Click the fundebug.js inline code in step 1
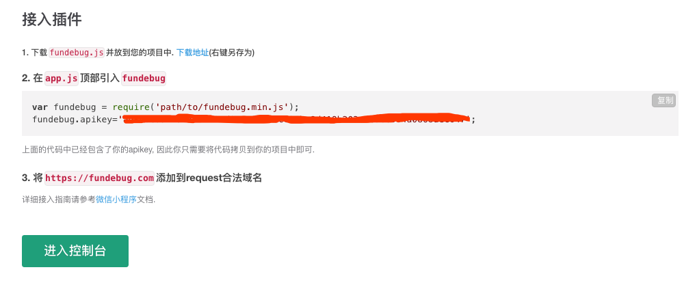This screenshot has height=287, width=684. [x=77, y=53]
